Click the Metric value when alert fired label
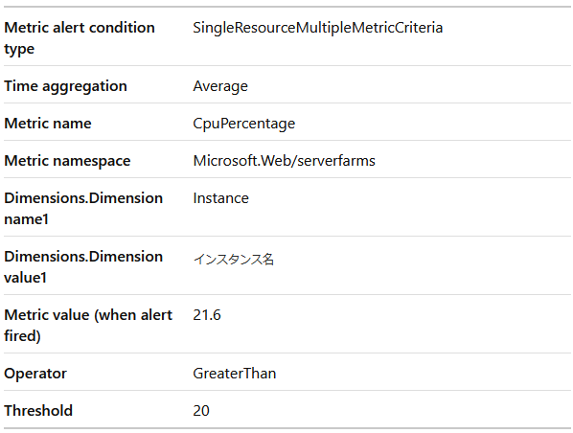 coord(88,325)
